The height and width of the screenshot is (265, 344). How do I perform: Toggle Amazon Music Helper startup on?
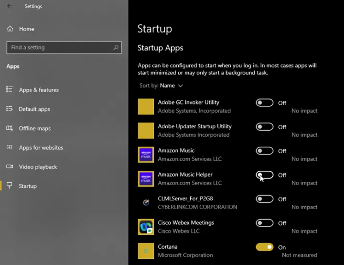264,175
